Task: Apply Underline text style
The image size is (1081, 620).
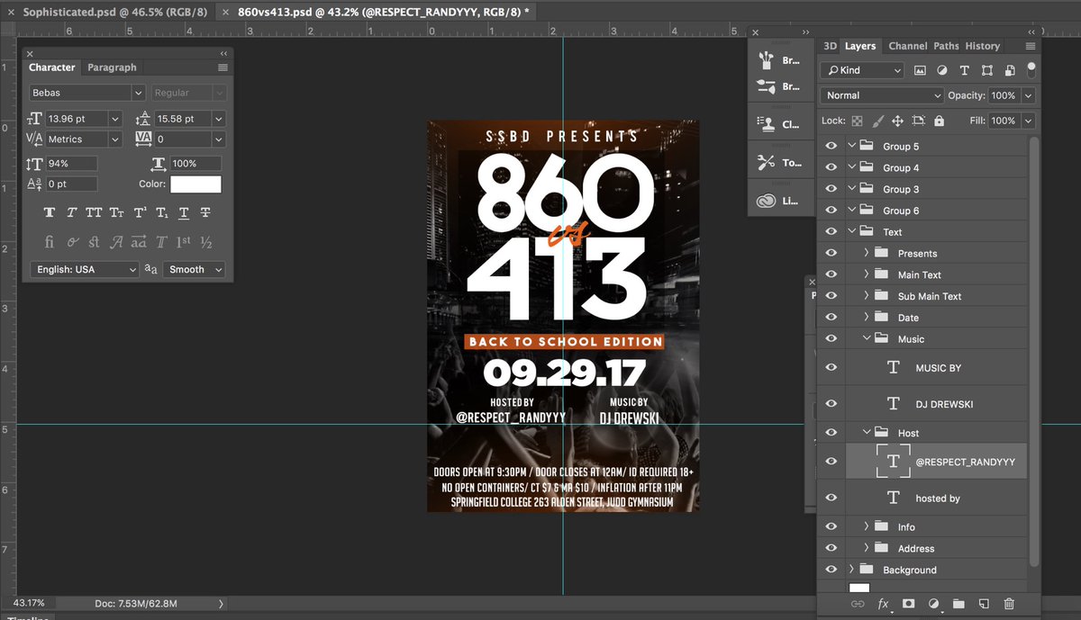Action: 184,213
